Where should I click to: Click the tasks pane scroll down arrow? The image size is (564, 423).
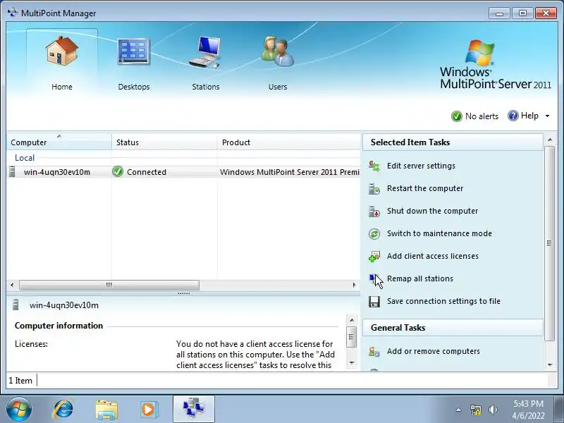click(x=550, y=364)
